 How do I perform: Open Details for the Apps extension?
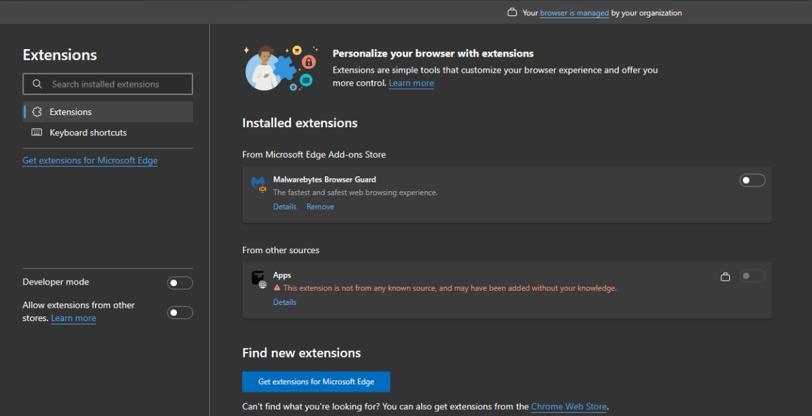(x=285, y=302)
